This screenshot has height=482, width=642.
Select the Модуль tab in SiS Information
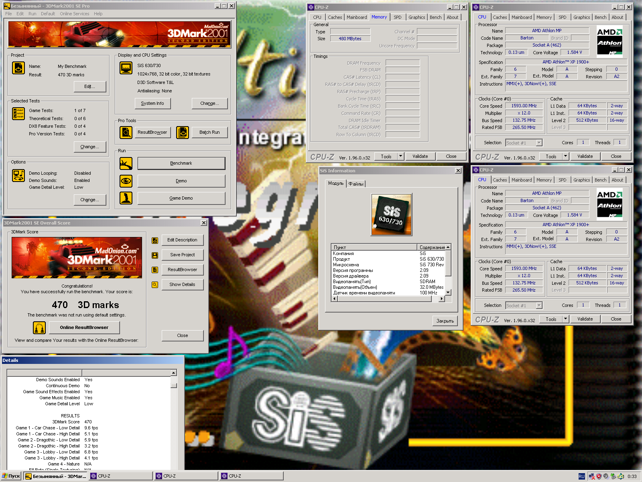coord(336,183)
